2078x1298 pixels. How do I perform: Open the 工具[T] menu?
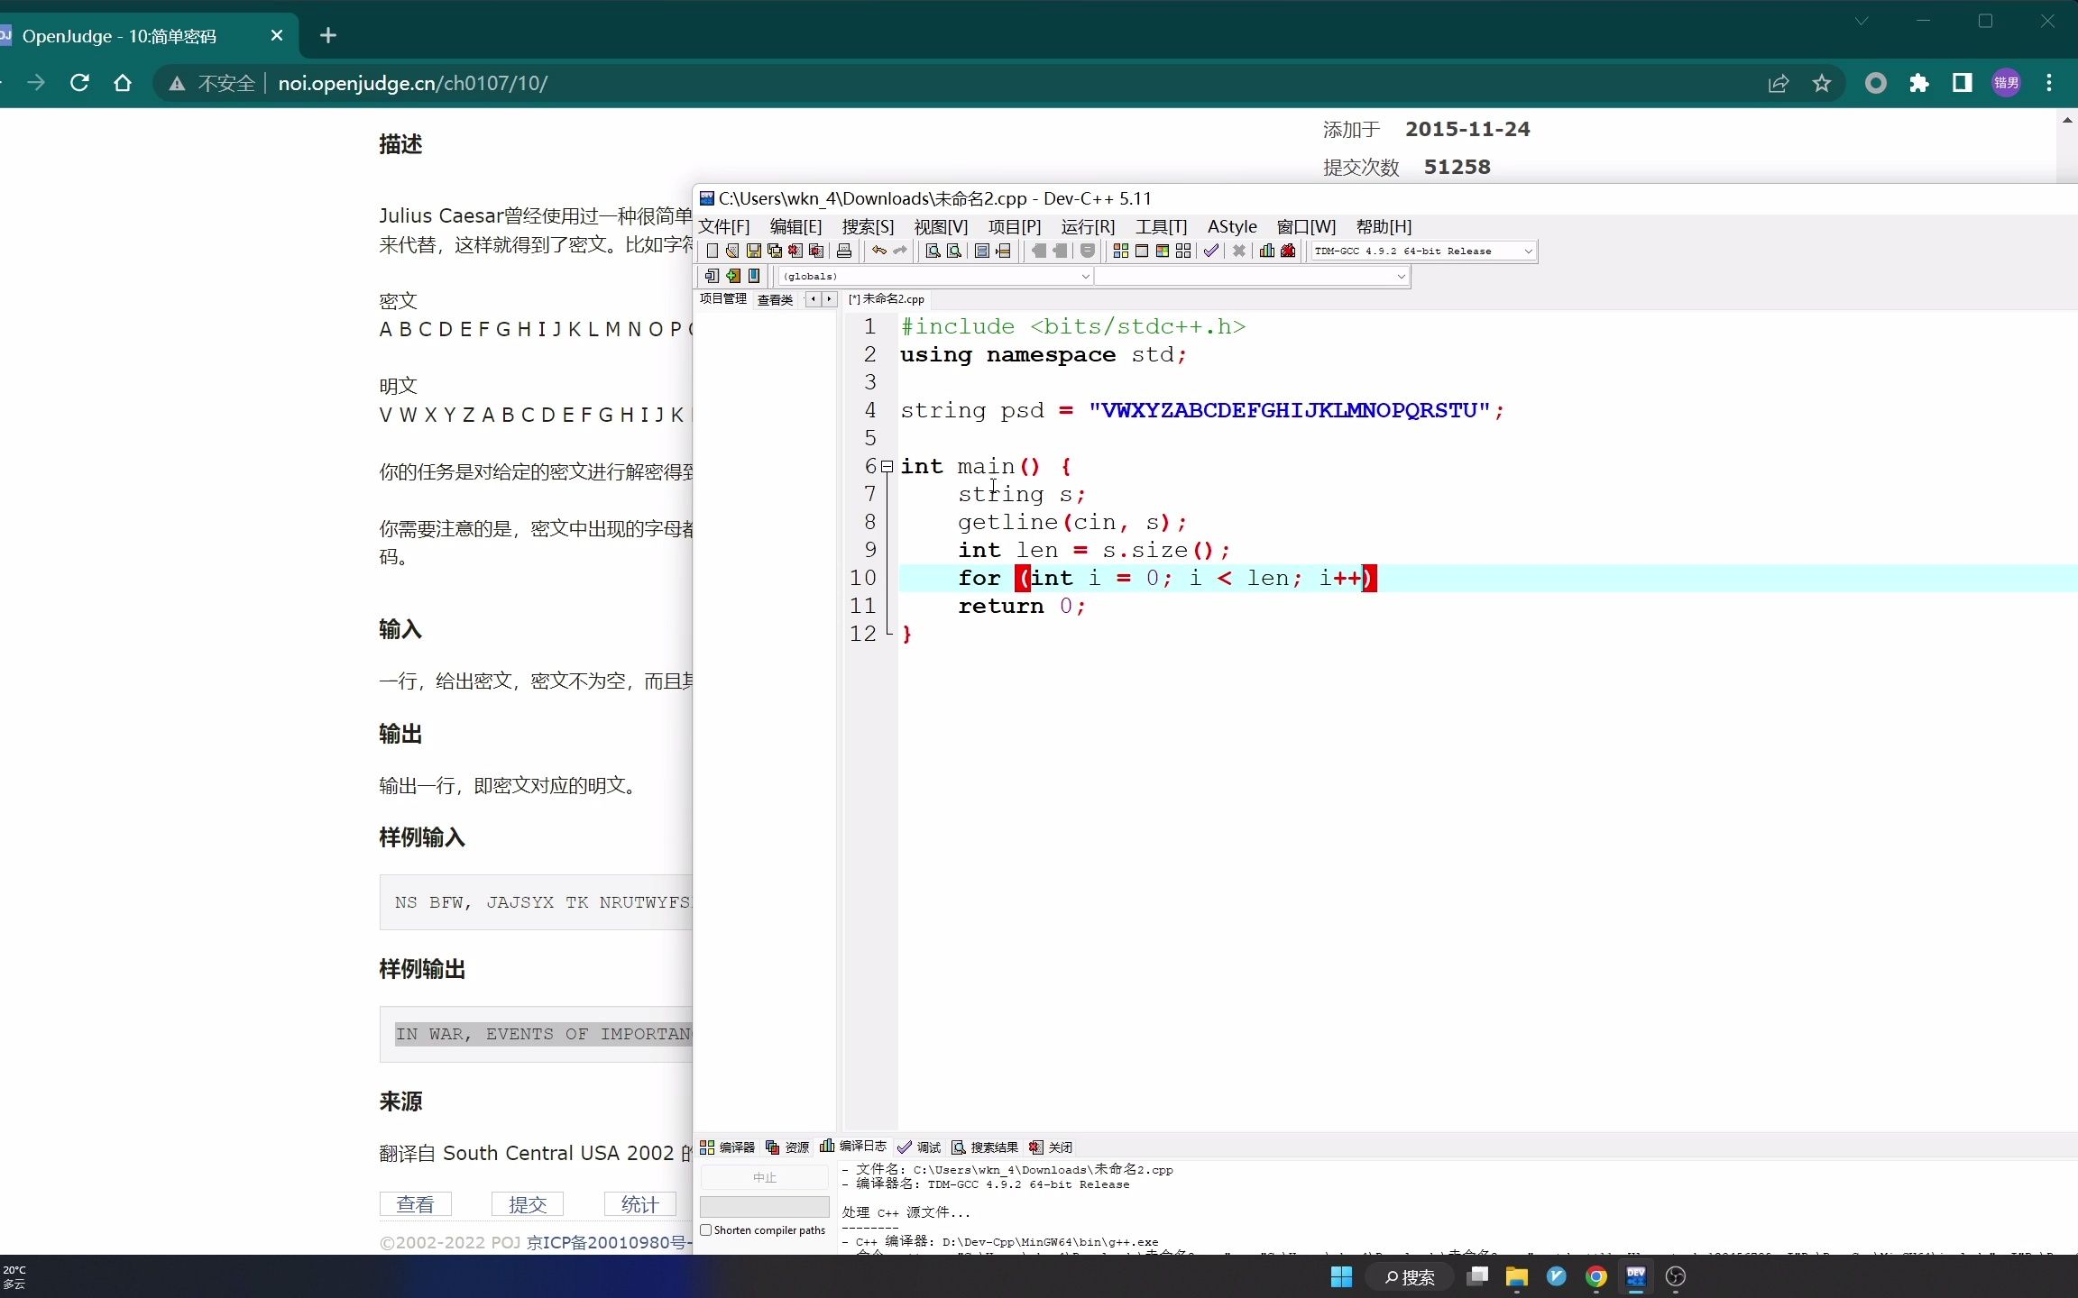pos(1161,226)
